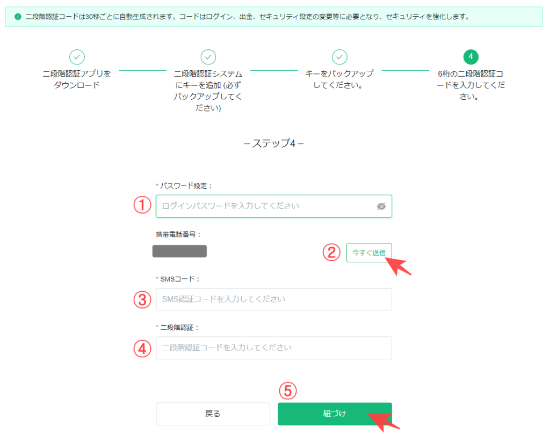550x434 pixels.
Task: Click the step 3 checkmark circle icon
Action: click(x=339, y=57)
